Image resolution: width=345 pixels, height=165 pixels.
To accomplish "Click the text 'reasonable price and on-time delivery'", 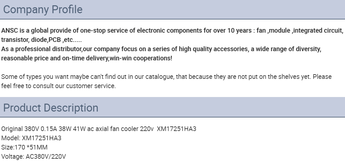I will tap(55, 58).
